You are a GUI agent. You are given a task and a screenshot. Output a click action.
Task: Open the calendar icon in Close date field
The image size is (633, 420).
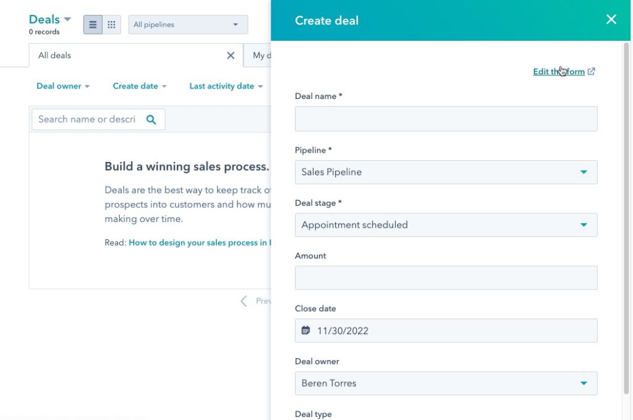tap(306, 330)
